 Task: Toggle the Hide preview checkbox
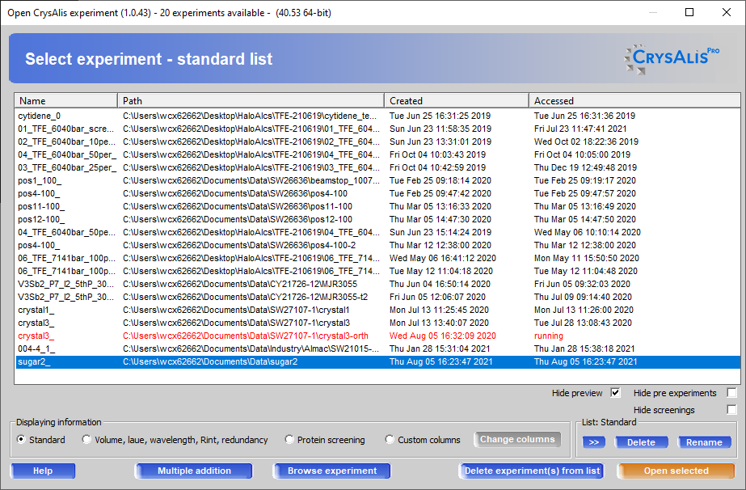point(616,393)
